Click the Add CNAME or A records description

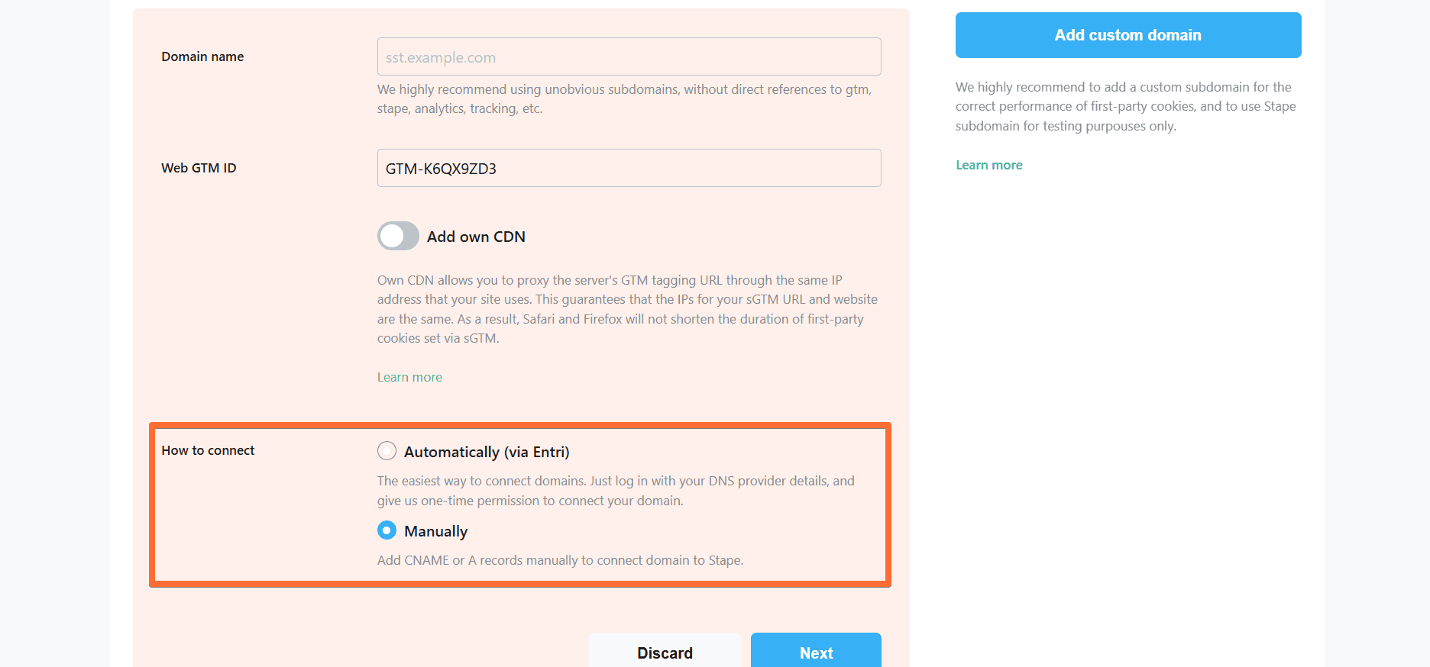coord(560,560)
